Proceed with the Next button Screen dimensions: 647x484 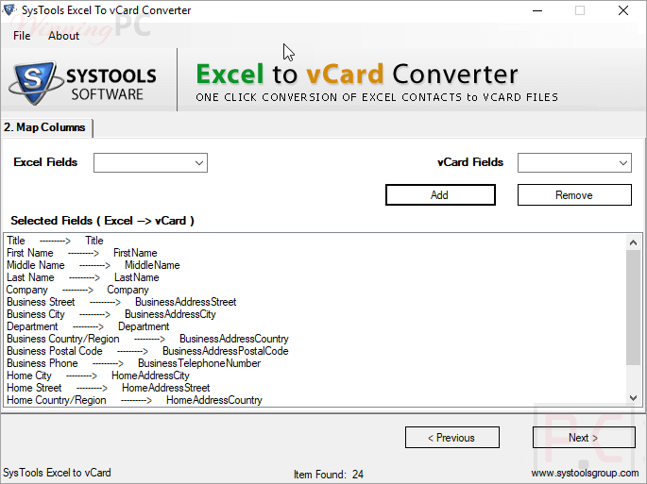[584, 438]
